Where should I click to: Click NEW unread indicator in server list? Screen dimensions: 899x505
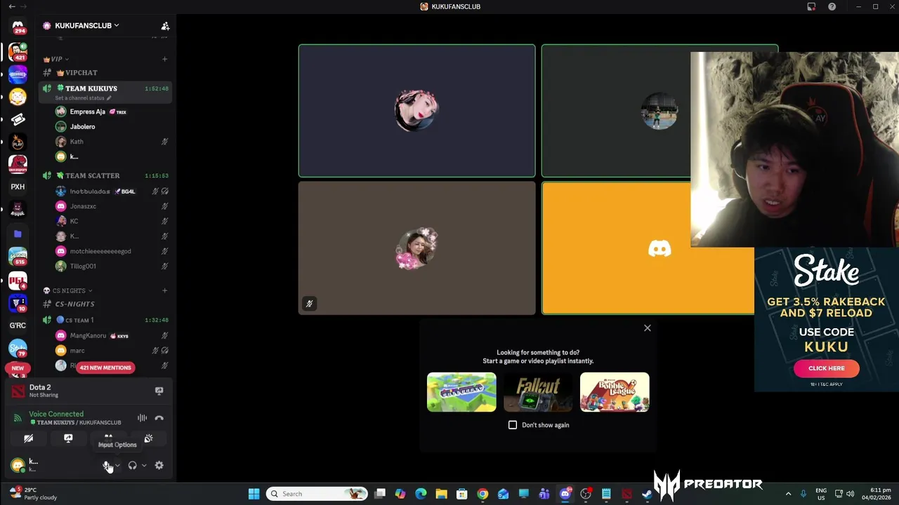18,368
